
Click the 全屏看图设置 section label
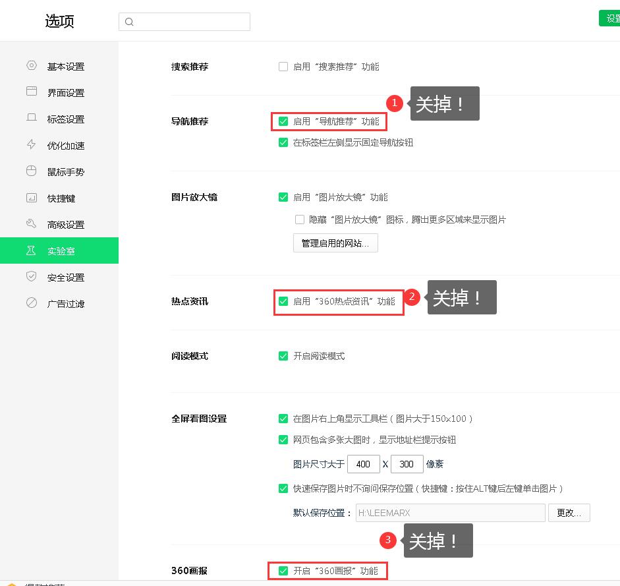(x=199, y=419)
